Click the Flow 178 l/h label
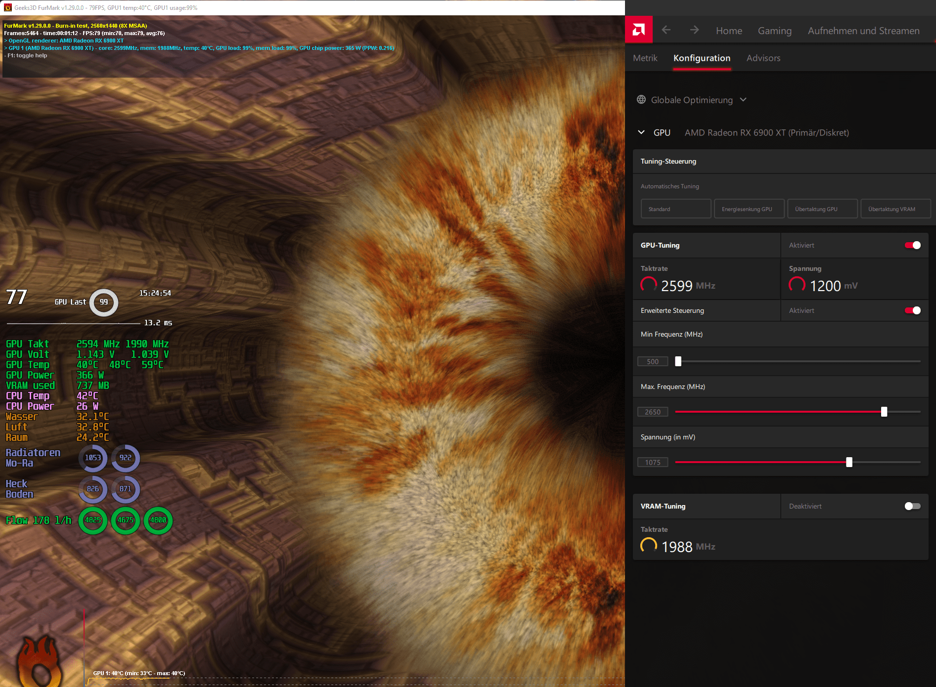Viewport: 936px width, 687px height. pyautogui.click(x=39, y=520)
